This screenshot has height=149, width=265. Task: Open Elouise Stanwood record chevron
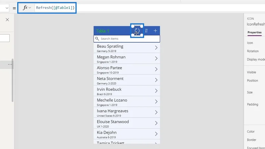point(156,123)
